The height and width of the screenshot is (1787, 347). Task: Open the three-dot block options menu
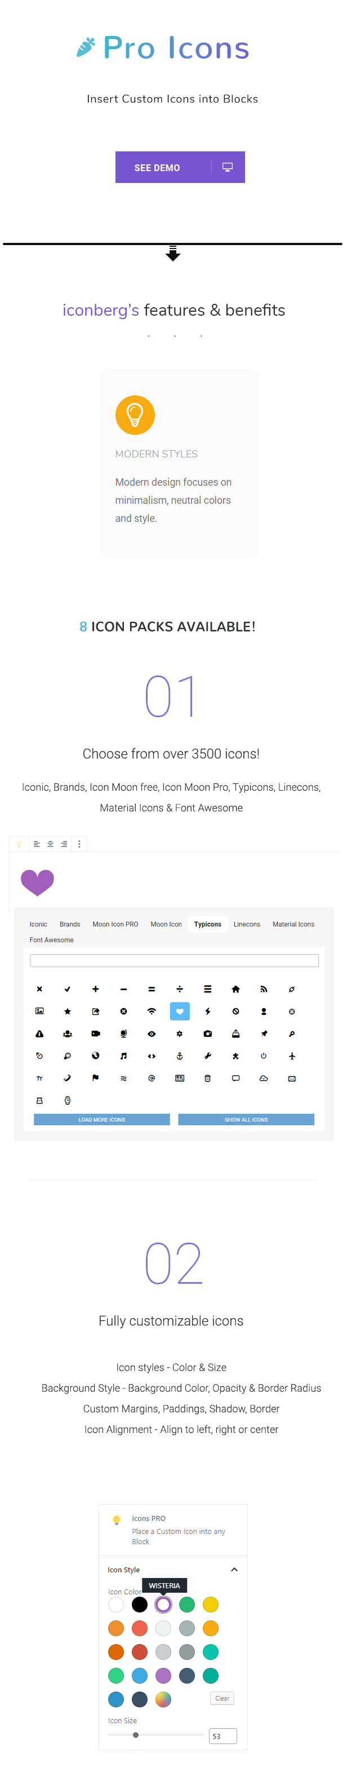(x=79, y=844)
